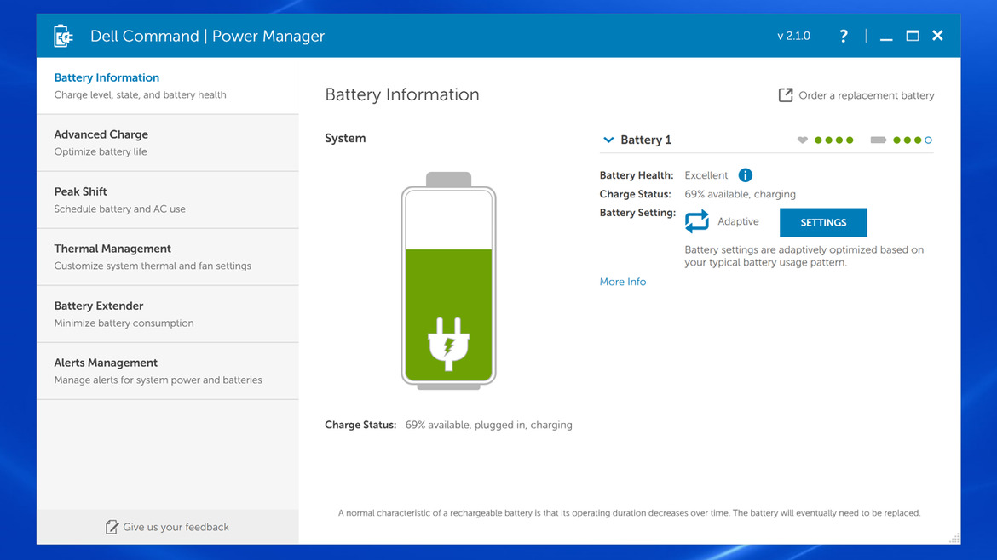The image size is (997, 560).
Task: Click the charge level dot indicator
Action: click(x=913, y=140)
